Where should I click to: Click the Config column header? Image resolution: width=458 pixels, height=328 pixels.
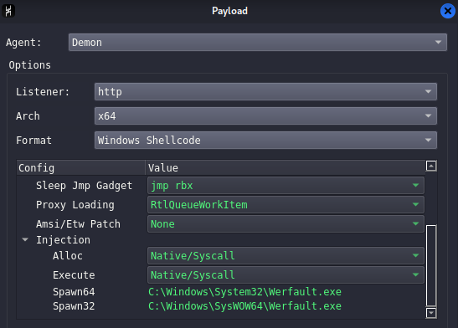tap(81, 168)
